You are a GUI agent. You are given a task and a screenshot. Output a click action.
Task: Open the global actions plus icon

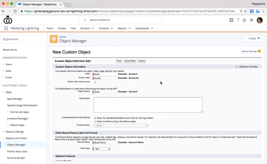point(231,20)
